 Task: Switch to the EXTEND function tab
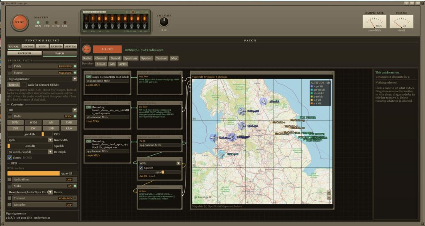(56, 46)
